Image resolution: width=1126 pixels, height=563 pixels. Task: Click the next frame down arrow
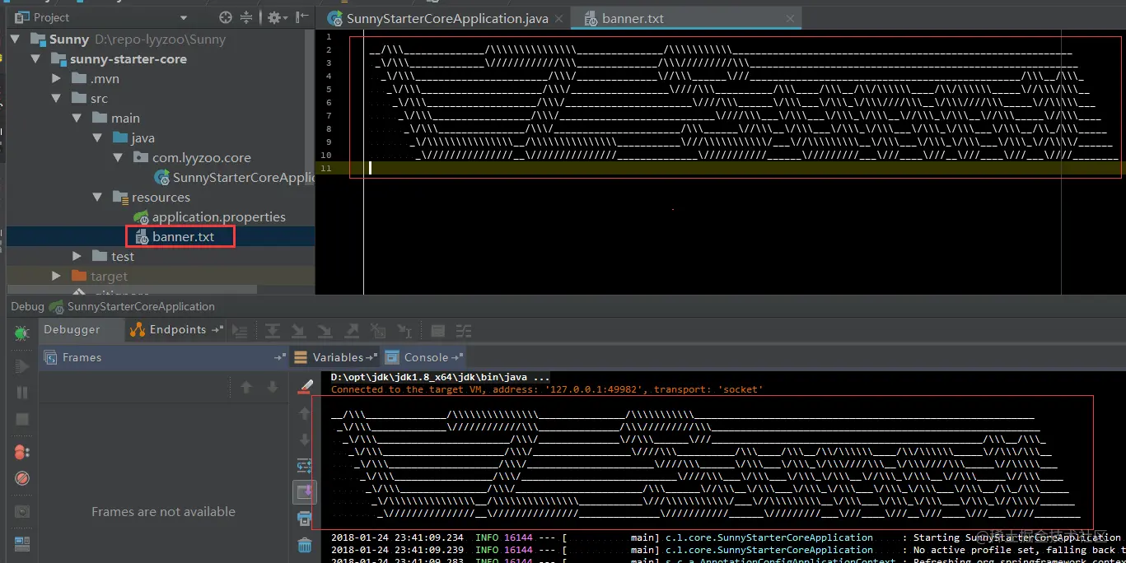pos(272,387)
